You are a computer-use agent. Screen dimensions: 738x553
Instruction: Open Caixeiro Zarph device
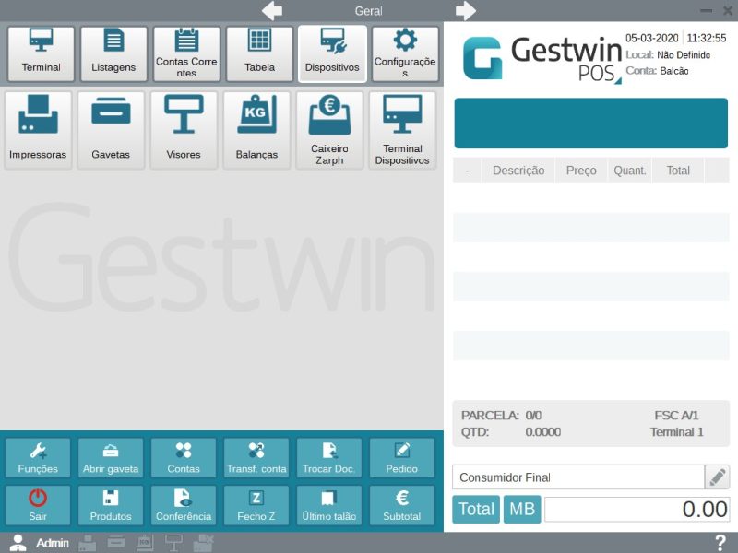[329, 130]
